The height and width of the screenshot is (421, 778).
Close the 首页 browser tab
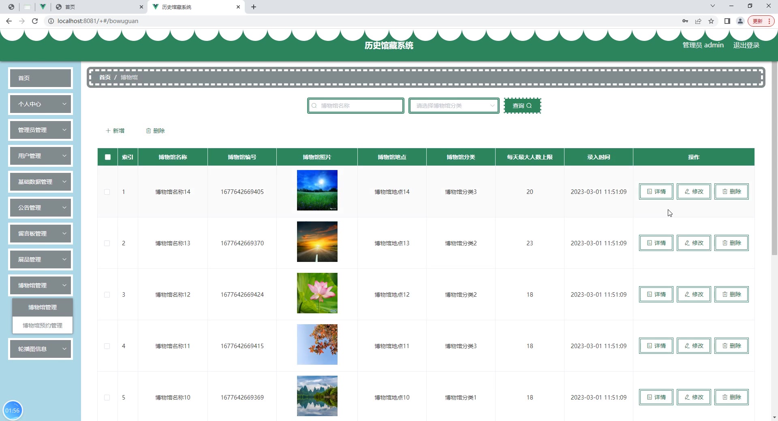pyautogui.click(x=141, y=7)
